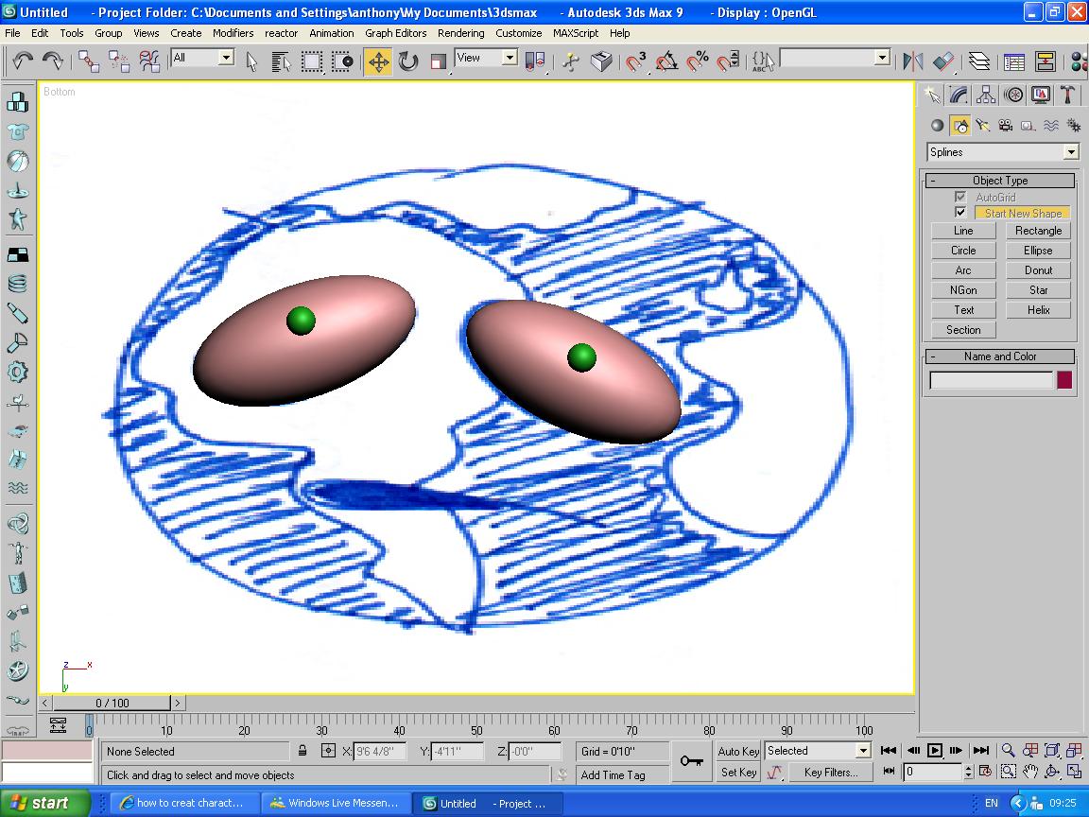Click the time slider 0 / 100 handle
Screen dimensions: 1089x817
point(112,704)
